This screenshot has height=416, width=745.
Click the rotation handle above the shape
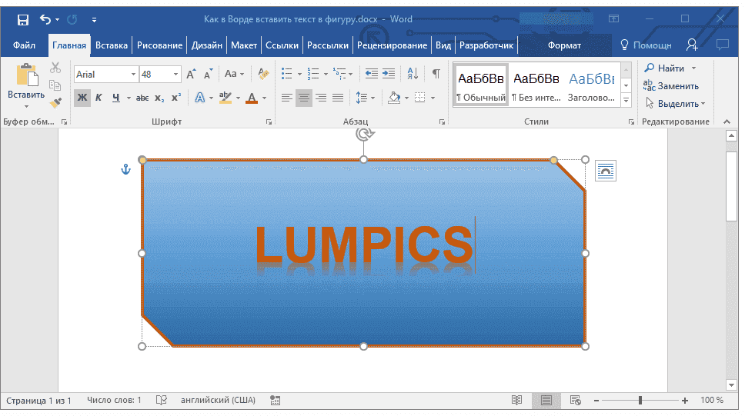tap(365, 135)
